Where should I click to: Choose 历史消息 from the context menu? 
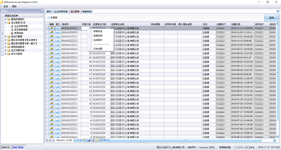coord(98,49)
